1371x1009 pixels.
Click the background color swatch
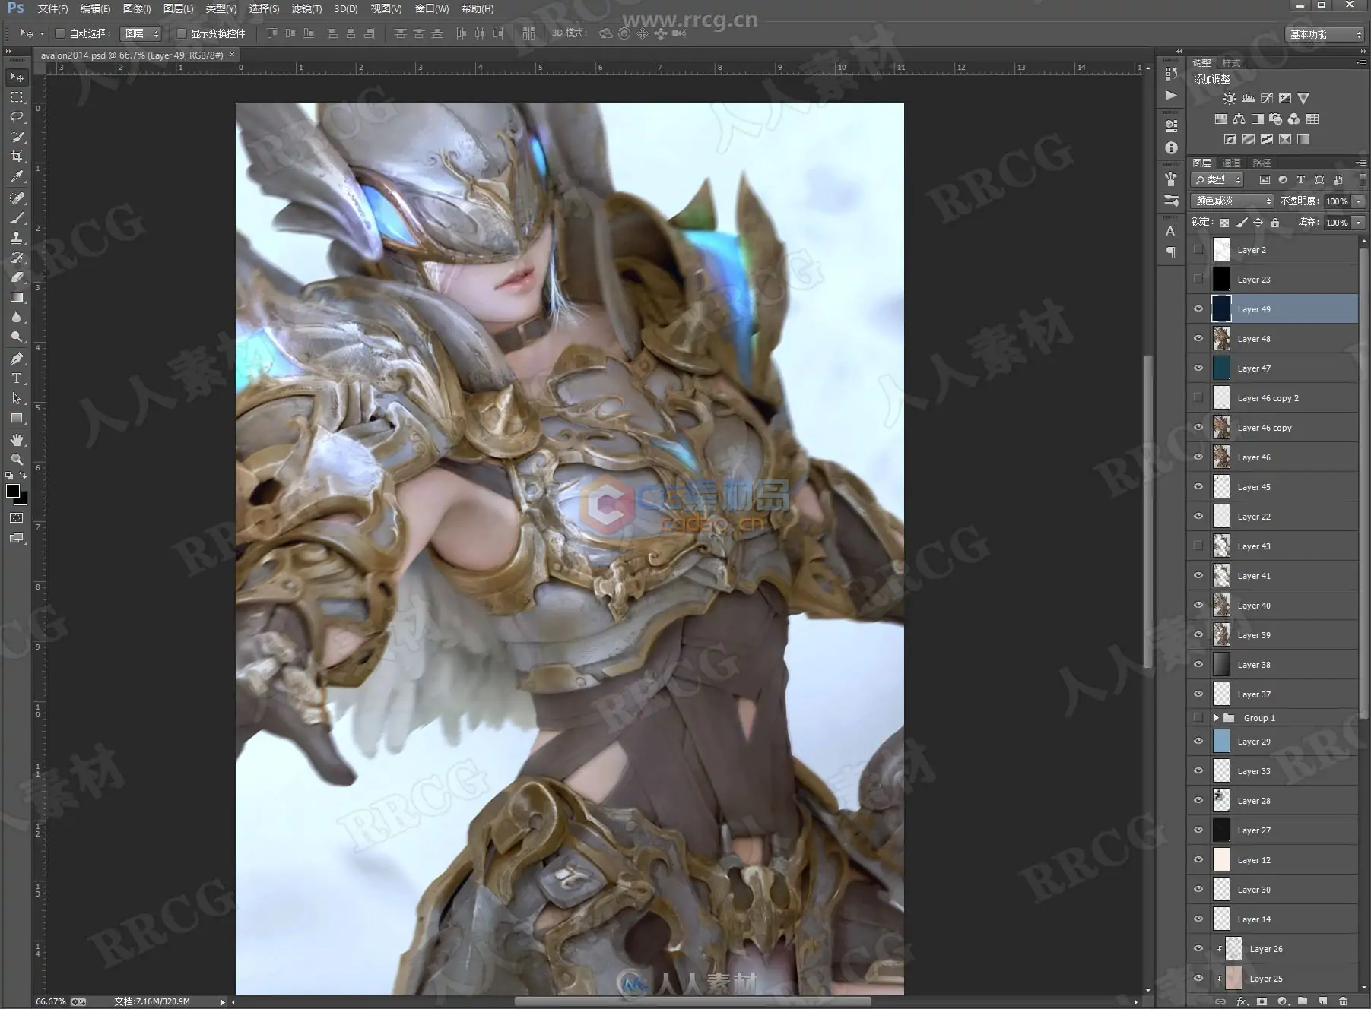point(23,501)
